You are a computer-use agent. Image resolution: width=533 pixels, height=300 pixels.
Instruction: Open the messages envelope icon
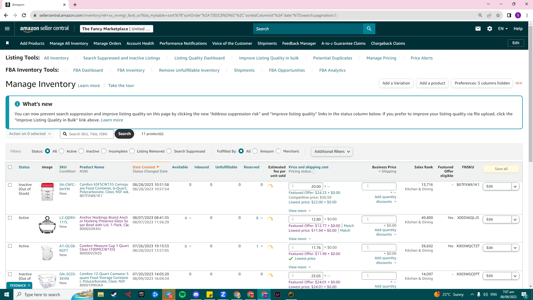pos(478,29)
